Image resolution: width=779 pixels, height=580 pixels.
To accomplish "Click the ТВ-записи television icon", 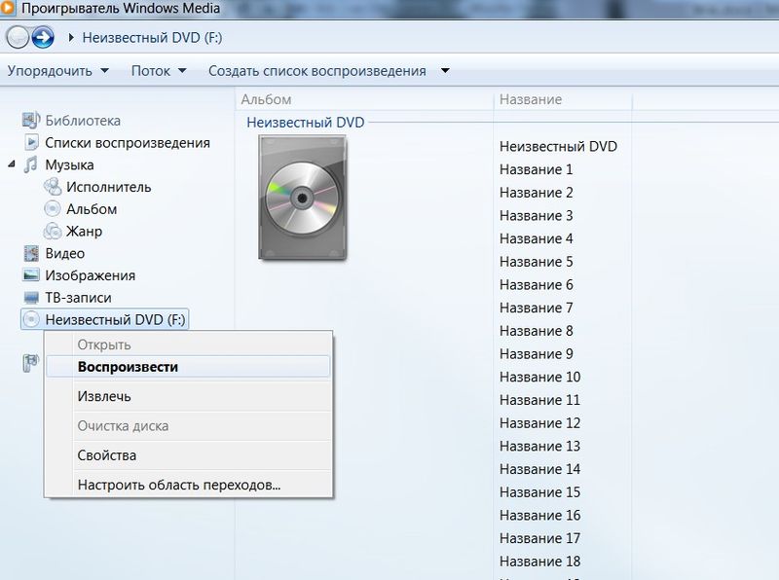I will click(x=31, y=298).
